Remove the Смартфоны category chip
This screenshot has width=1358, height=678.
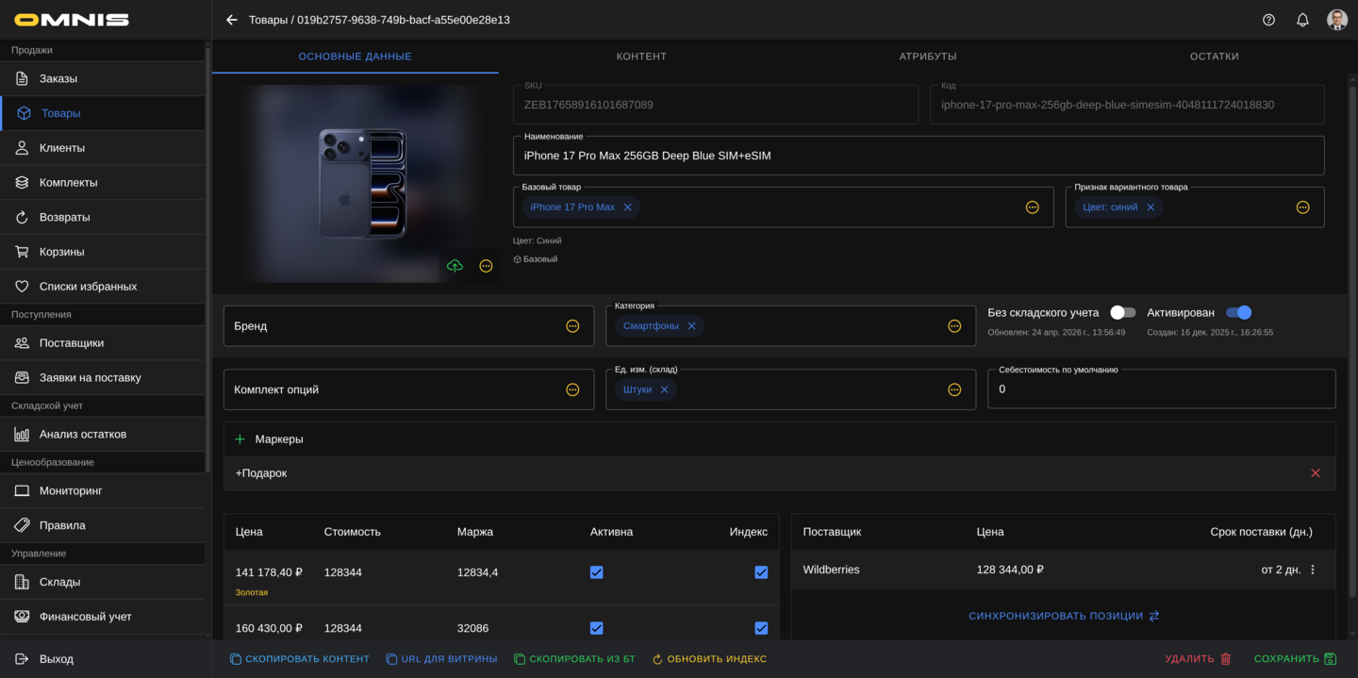pos(691,326)
